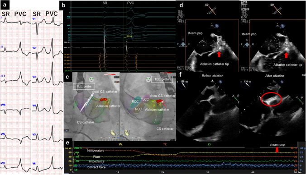Viewport: 306px width, 175px height.
Task: Click the green-eyed face icon beside right TEE probe label
Action: pyautogui.click(x=149, y=79)
